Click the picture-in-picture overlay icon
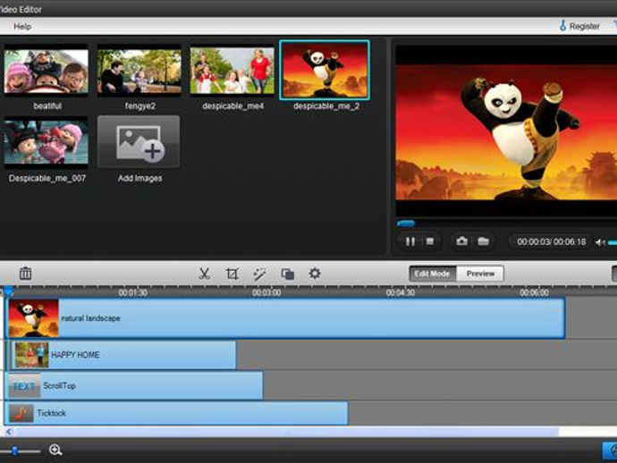Screen dimensions: 617x463 pyautogui.click(x=288, y=274)
